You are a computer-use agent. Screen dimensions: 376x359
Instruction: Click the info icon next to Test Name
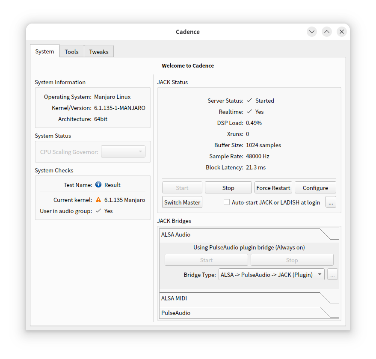(98, 184)
